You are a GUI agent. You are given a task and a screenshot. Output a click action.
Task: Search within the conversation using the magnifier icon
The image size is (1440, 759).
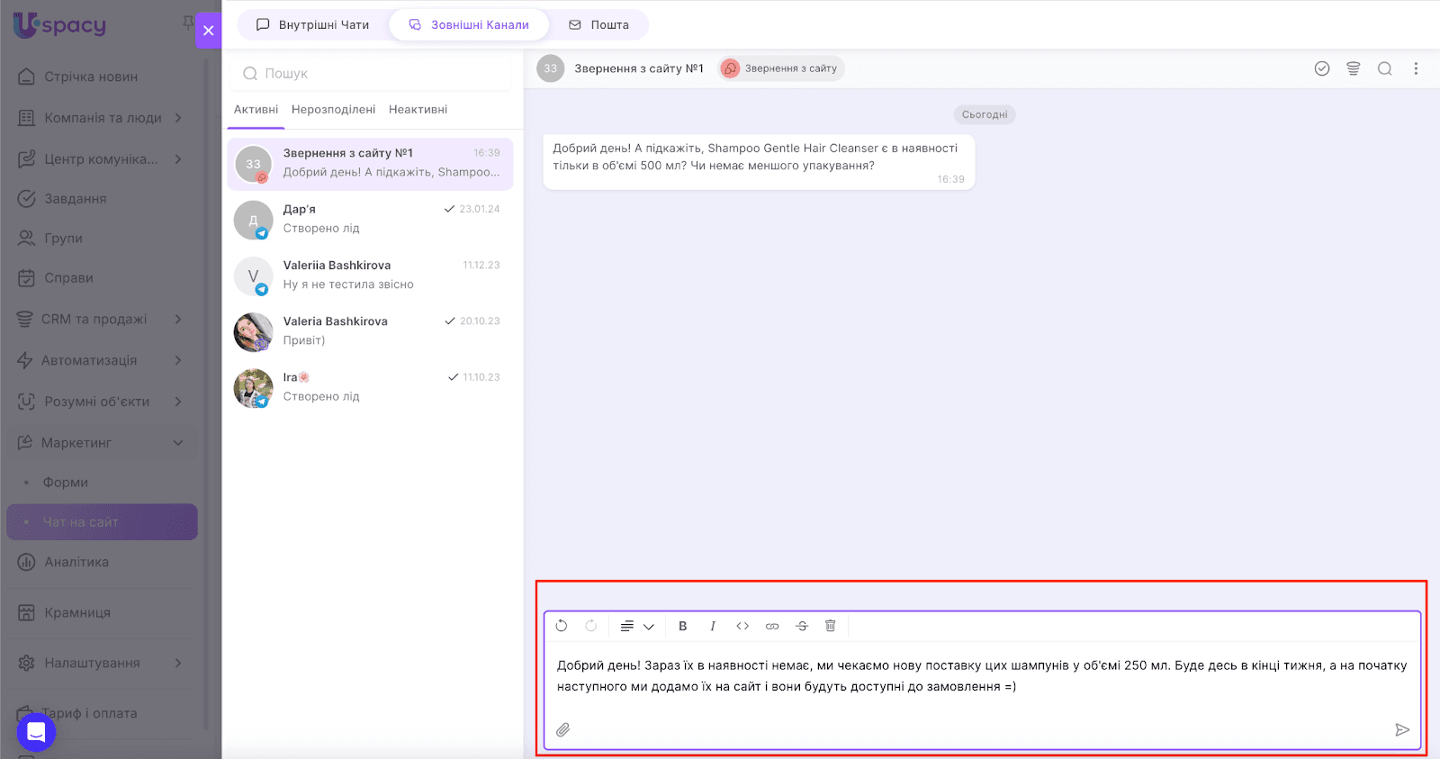1385,68
